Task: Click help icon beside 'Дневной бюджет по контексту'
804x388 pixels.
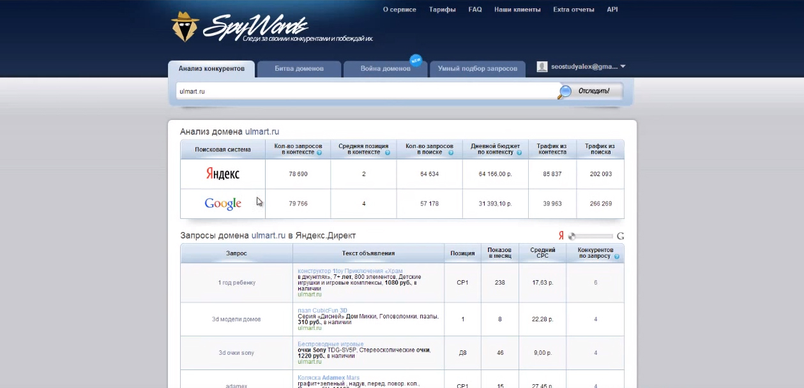Action: click(x=519, y=153)
